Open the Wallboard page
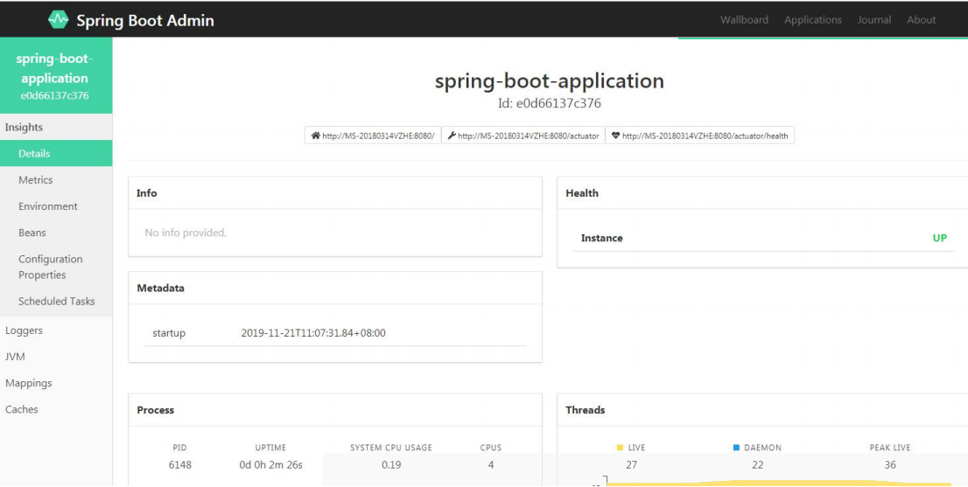 744,20
